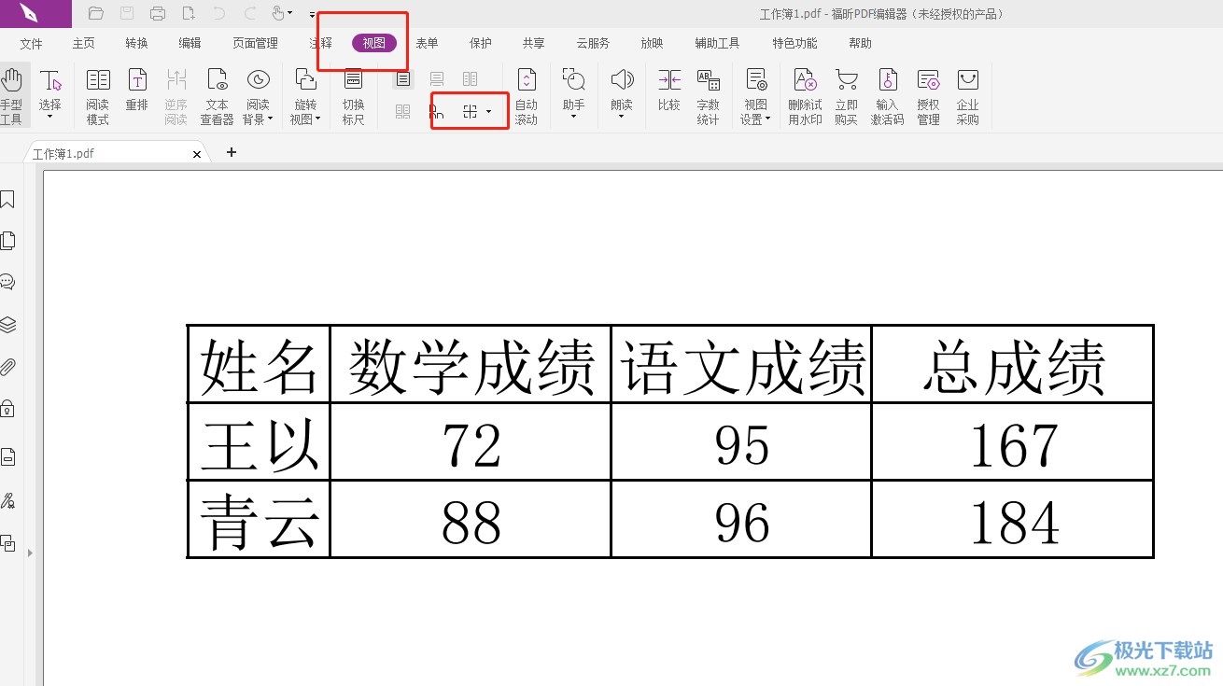This screenshot has height=686, width=1223.
Task: Toggle the rulers (切换标尺)
Action: tap(353, 95)
